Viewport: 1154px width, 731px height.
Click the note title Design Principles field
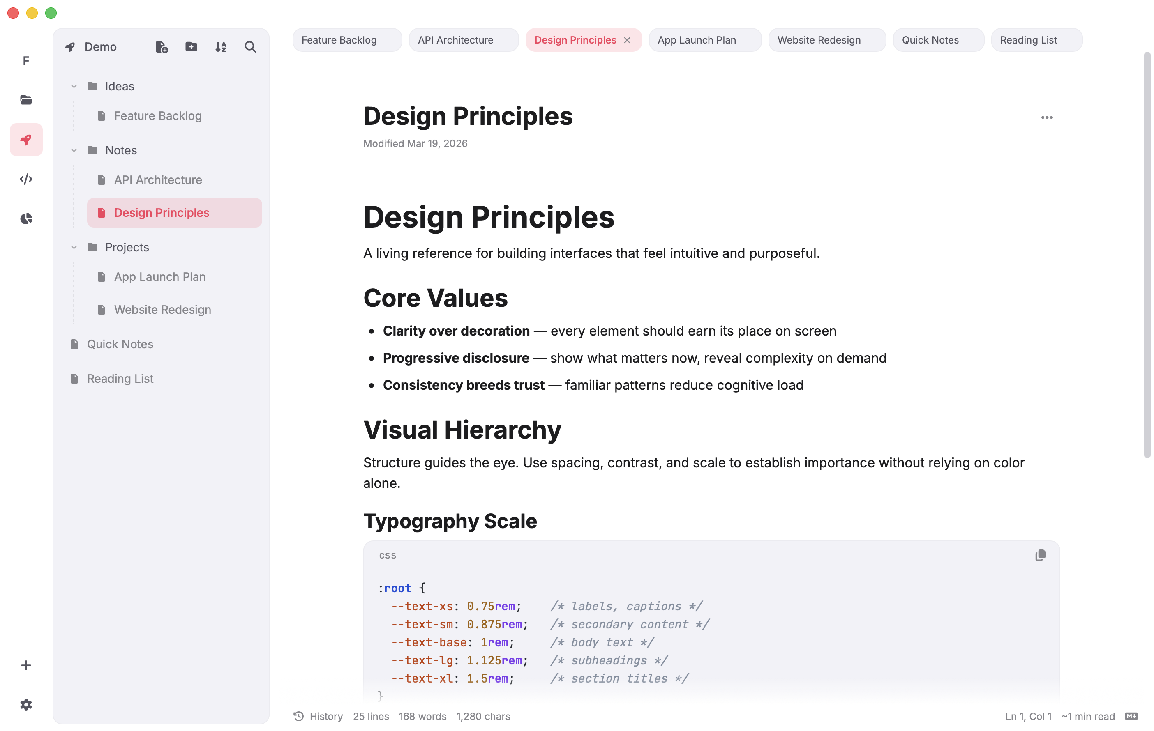coord(468,116)
